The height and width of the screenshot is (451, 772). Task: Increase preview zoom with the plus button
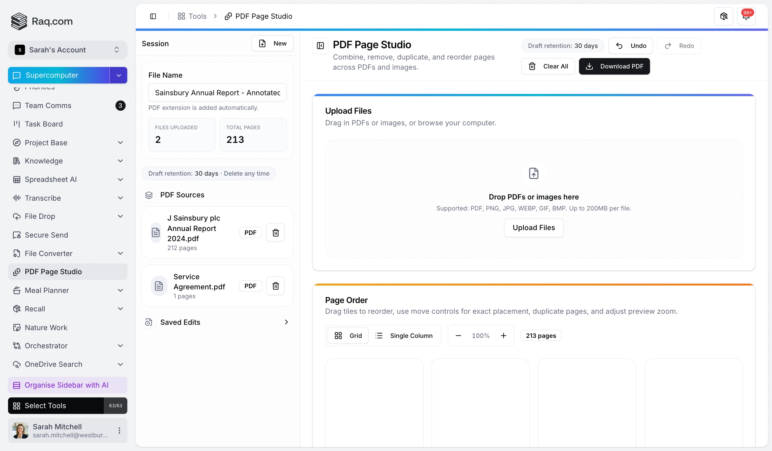tap(503, 335)
